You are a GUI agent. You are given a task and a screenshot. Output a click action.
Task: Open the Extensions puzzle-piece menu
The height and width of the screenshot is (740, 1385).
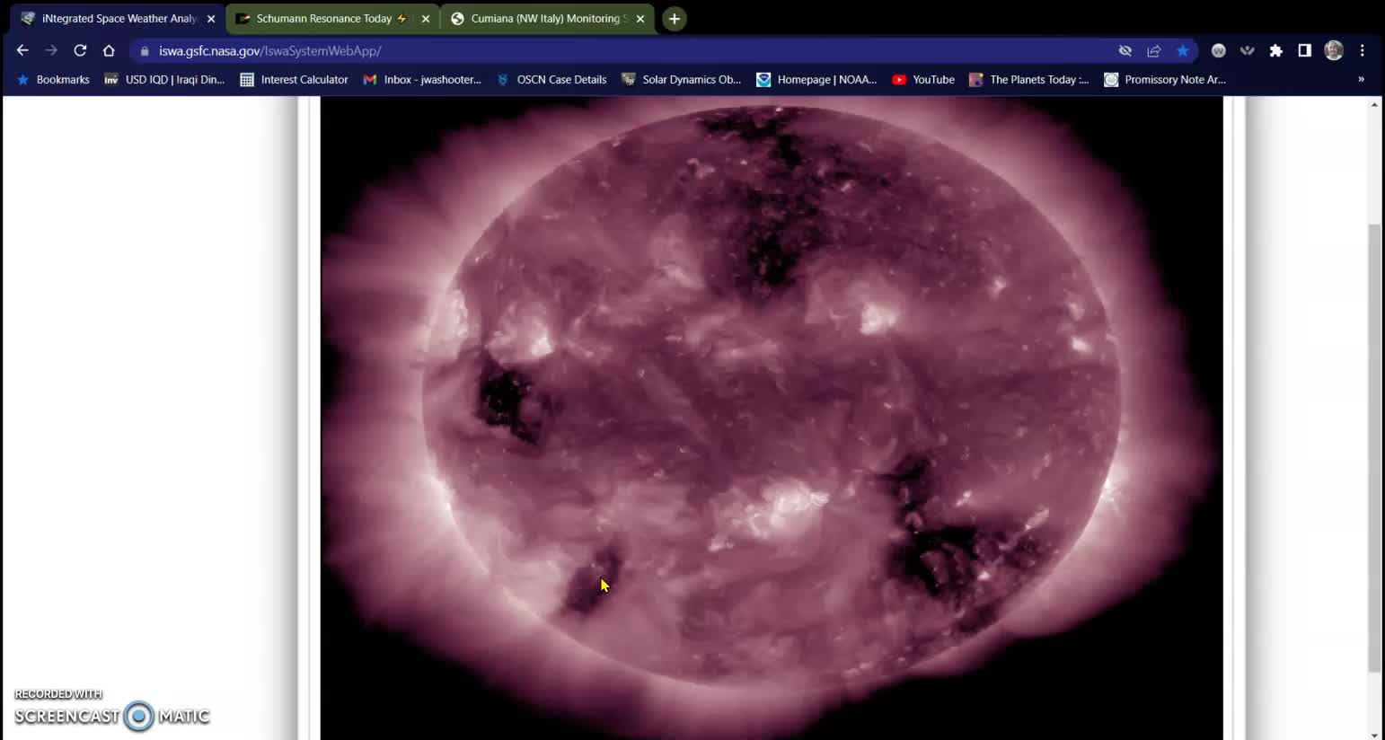(1276, 51)
